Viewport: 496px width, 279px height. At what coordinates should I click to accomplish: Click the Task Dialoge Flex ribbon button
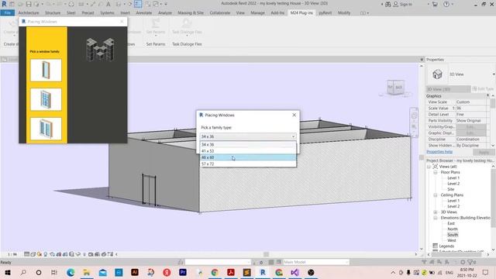point(187,26)
